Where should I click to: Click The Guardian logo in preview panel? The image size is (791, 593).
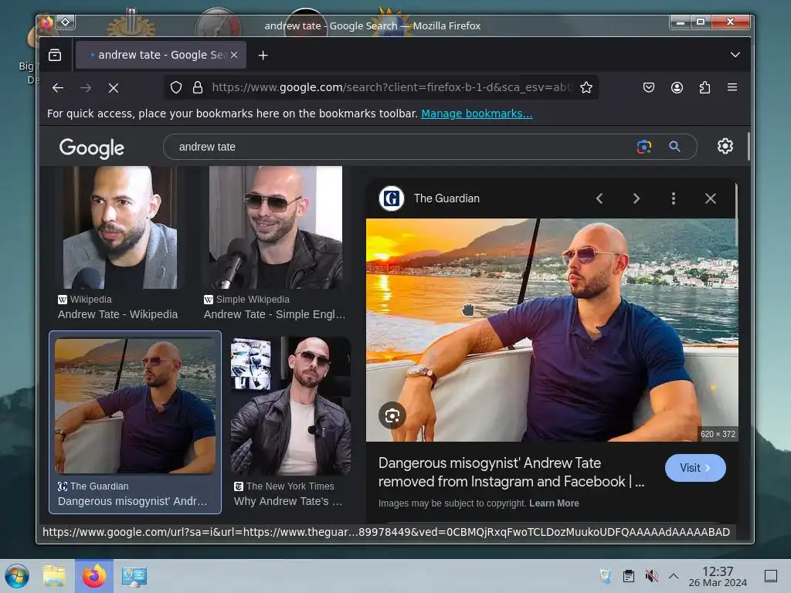[x=392, y=198]
